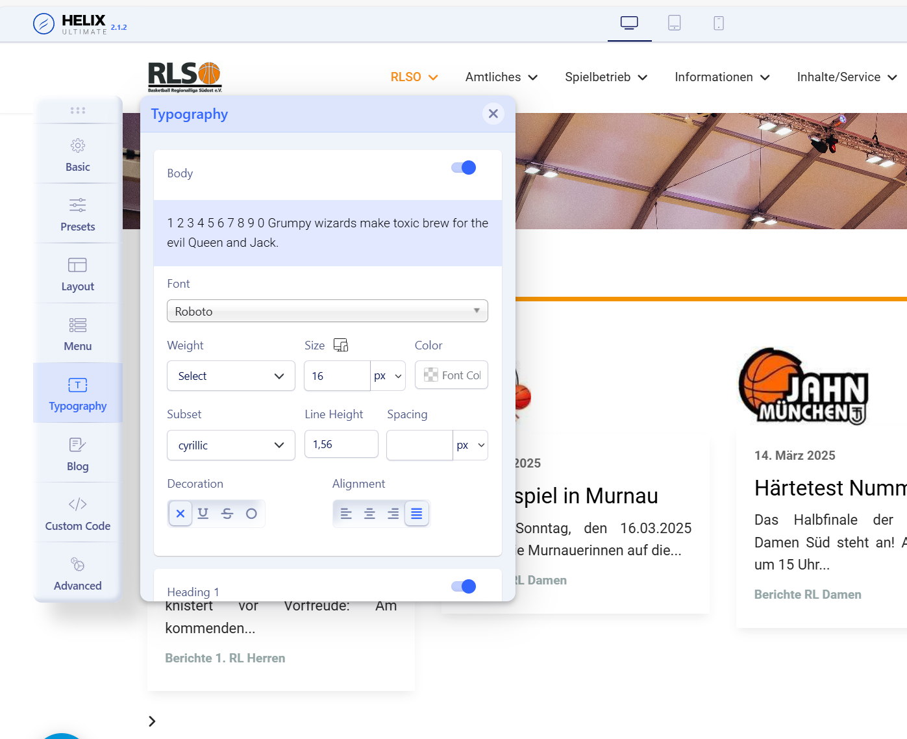This screenshot has height=739, width=907.
Task: Disable the Heading 1 typography switch
Action: [464, 586]
